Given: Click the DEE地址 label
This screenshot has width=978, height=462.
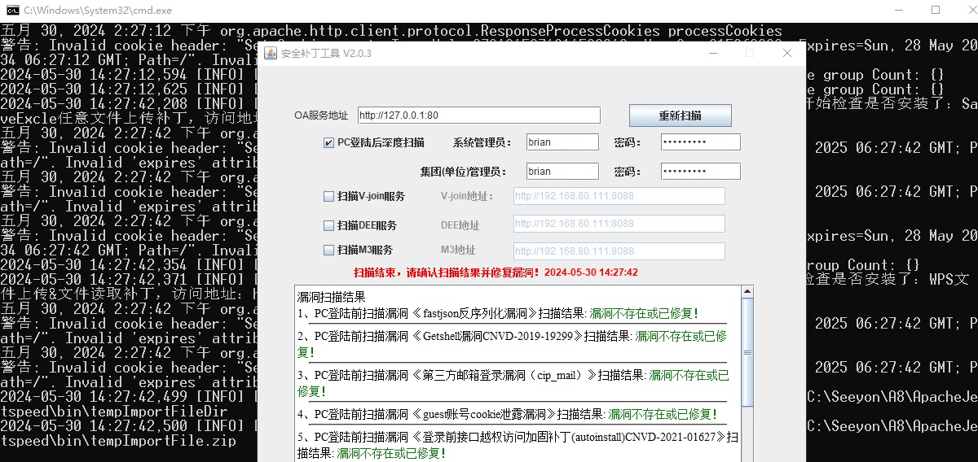Looking at the screenshot, I should [460, 225].
